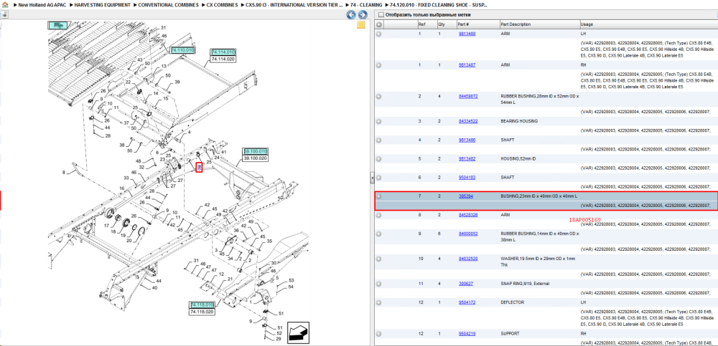Screen dimensions: 718x346
Task: Open part number link 380627
Action: (466, 284)
